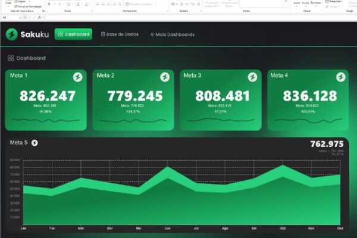Toggle bold (N) formatting in ribbon
The width and height of the screenshot is (357, 238).
point(49,4)
